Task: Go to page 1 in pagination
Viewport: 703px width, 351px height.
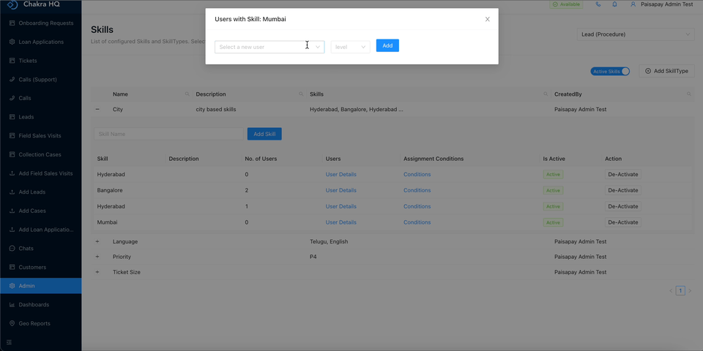Action: pos(680,291)
